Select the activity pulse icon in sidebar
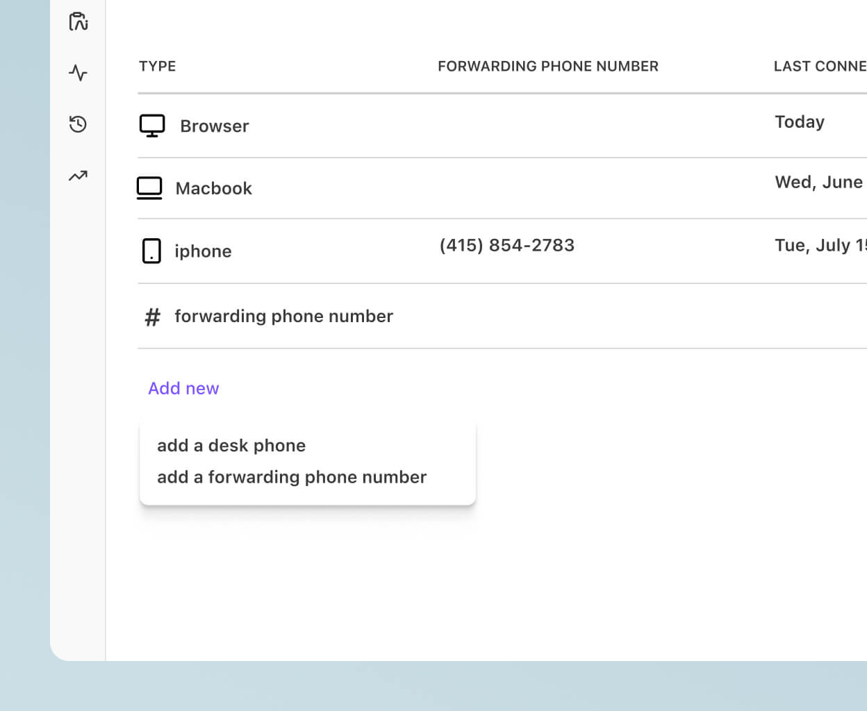The width and height of the screenshot is (867, 711). click(79, 72)
